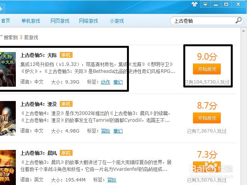Click 单机 badge next to 上古卷轴5

66,55
